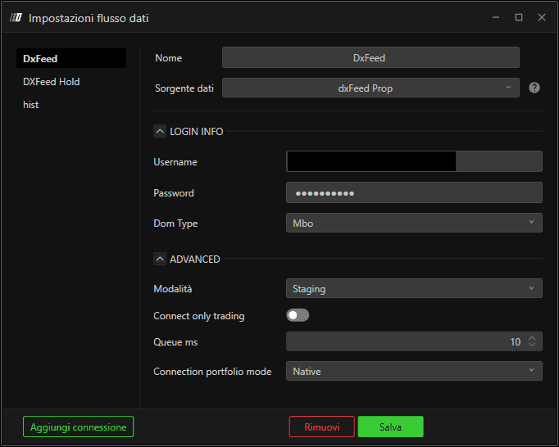Decrease Queue ms with down arrow
This screenshot has height=447, width=559.
pyautogui.click(x=532, y=345)
